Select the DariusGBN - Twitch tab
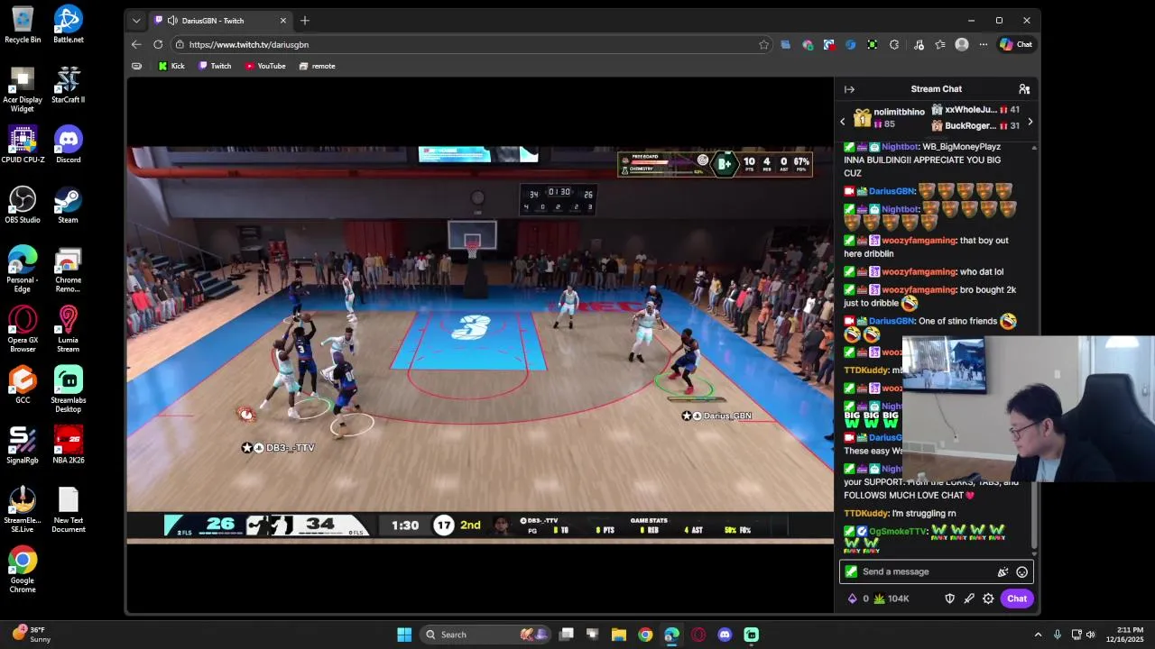The width and height of the screenshot is (1155, 649). pos(221,21)
